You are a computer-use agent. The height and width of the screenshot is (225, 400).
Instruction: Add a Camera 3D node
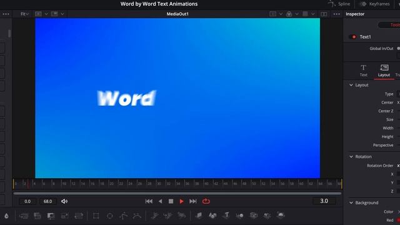[254, 215]
